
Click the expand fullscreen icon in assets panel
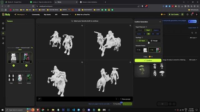(196, 33)
